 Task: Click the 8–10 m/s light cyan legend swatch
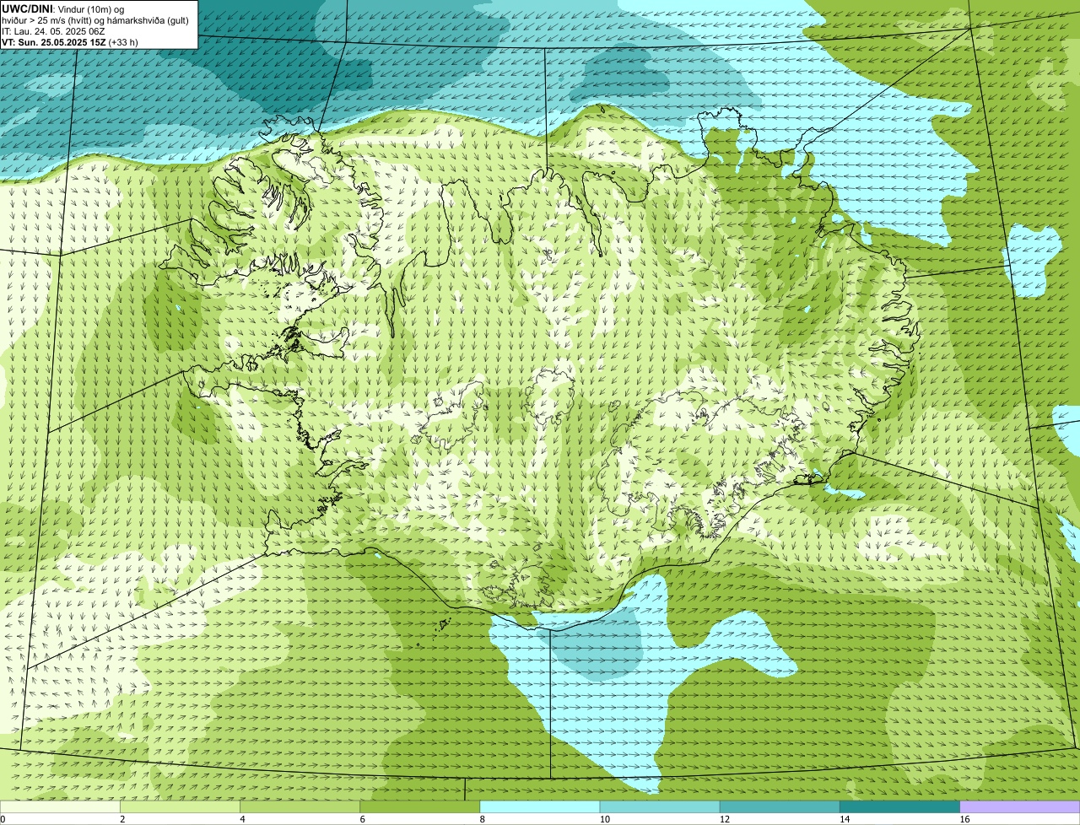(x=539, y=806)
